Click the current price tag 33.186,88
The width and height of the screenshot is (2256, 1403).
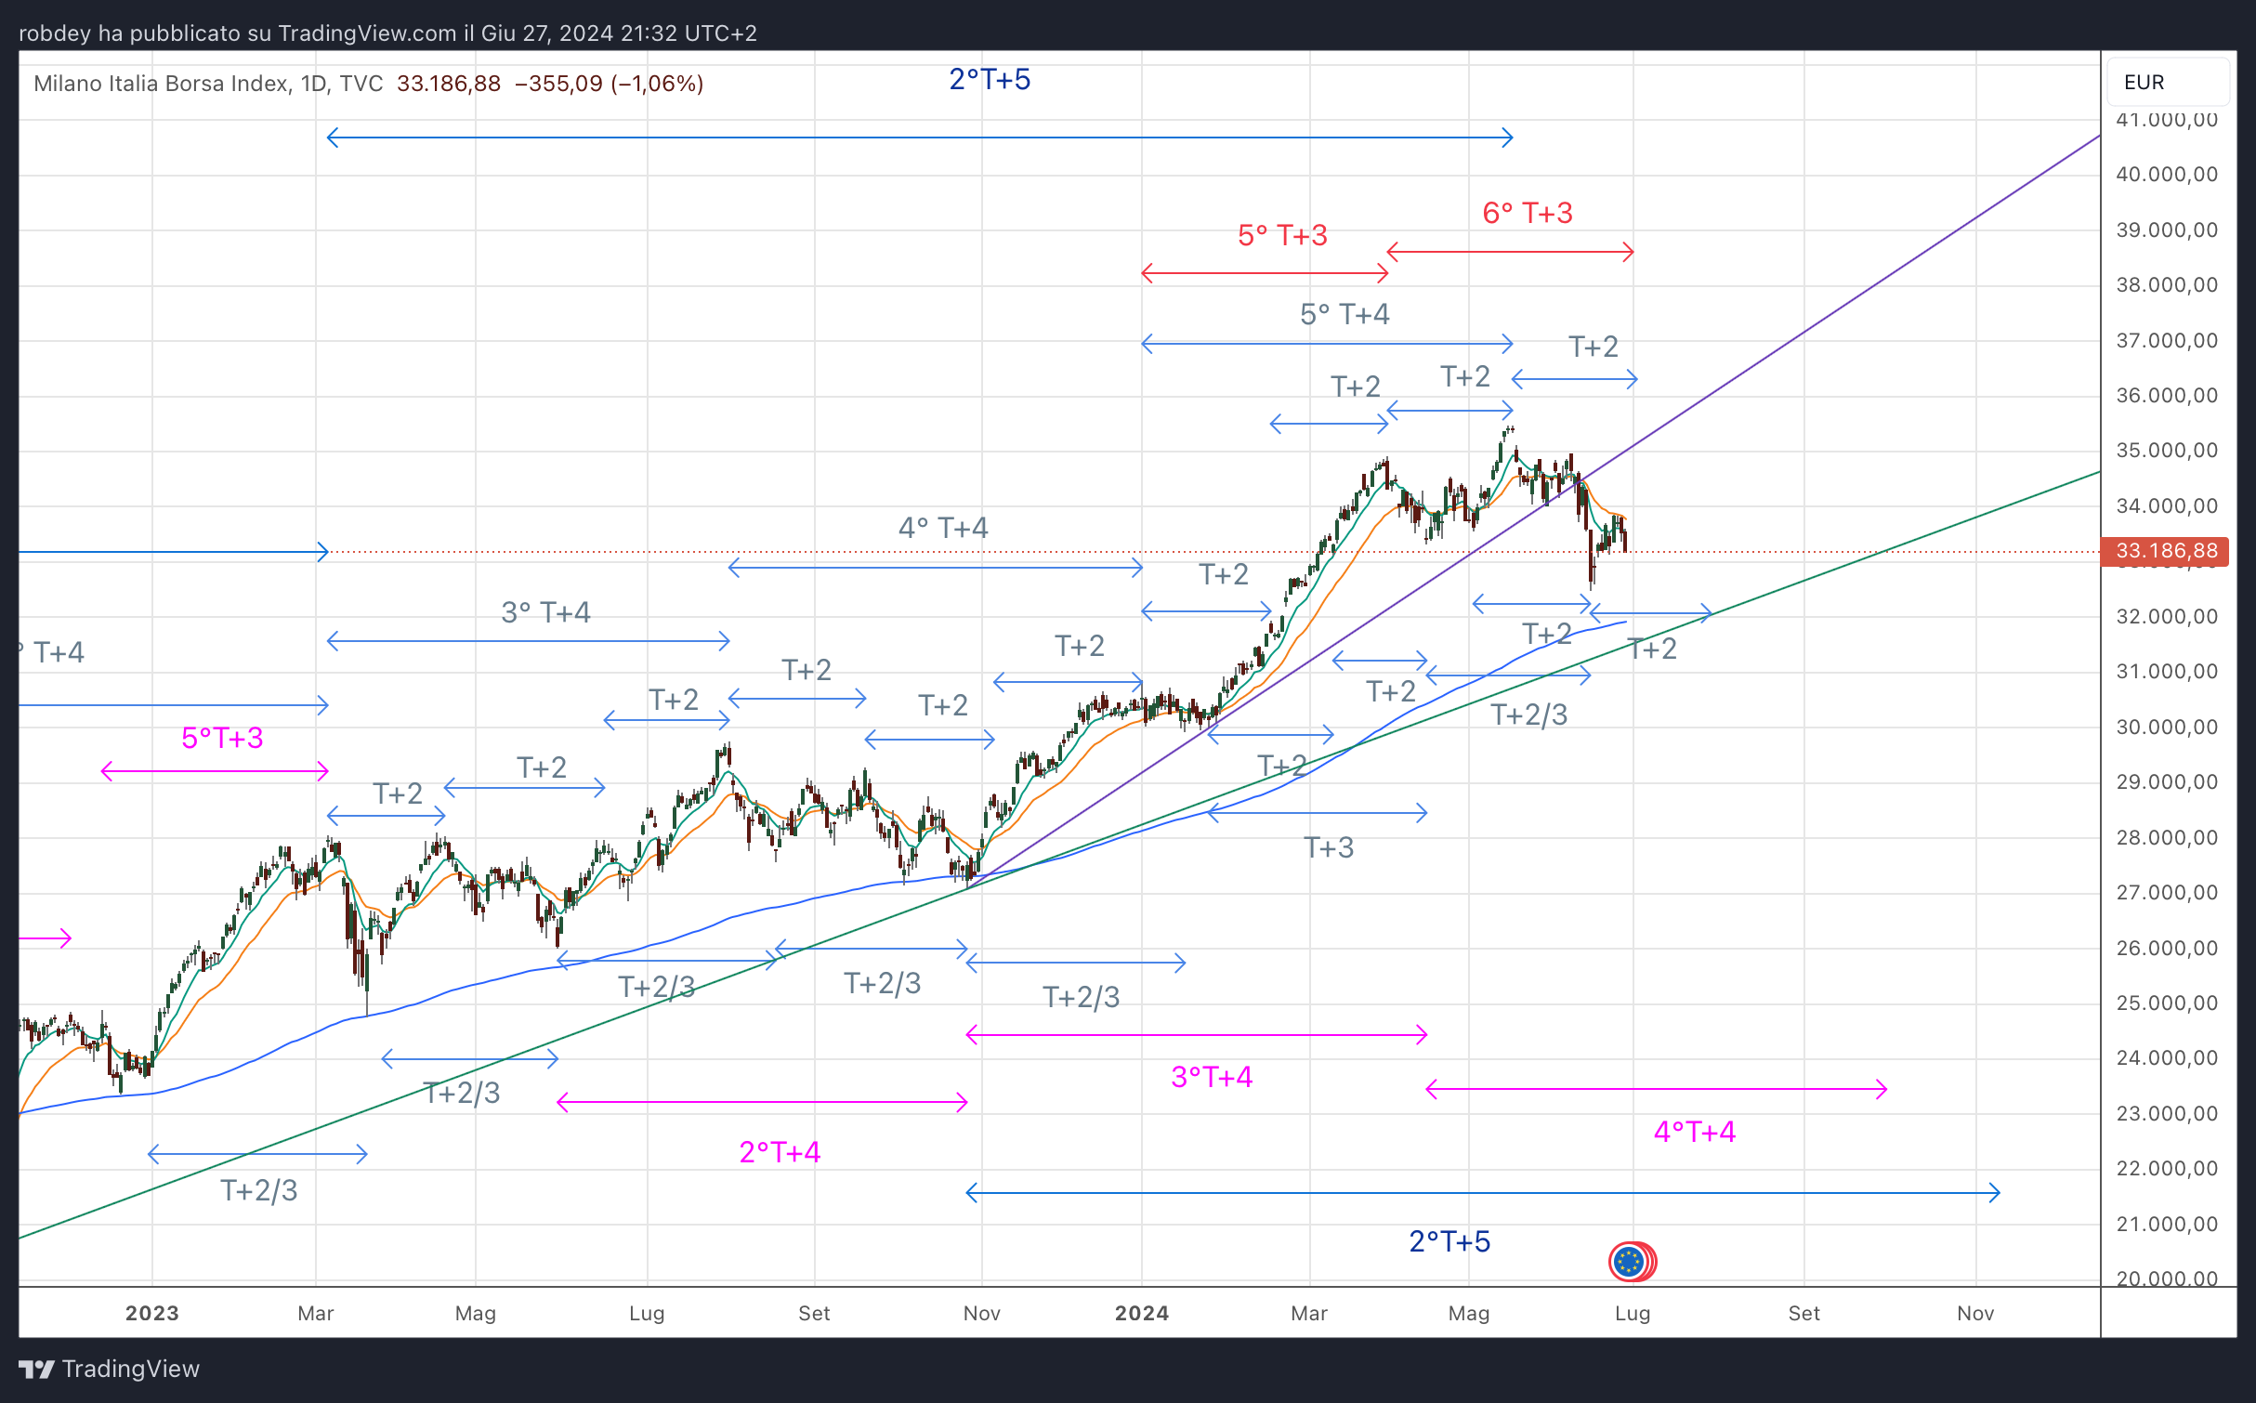pyautogui.click(x=2166, y=551)
